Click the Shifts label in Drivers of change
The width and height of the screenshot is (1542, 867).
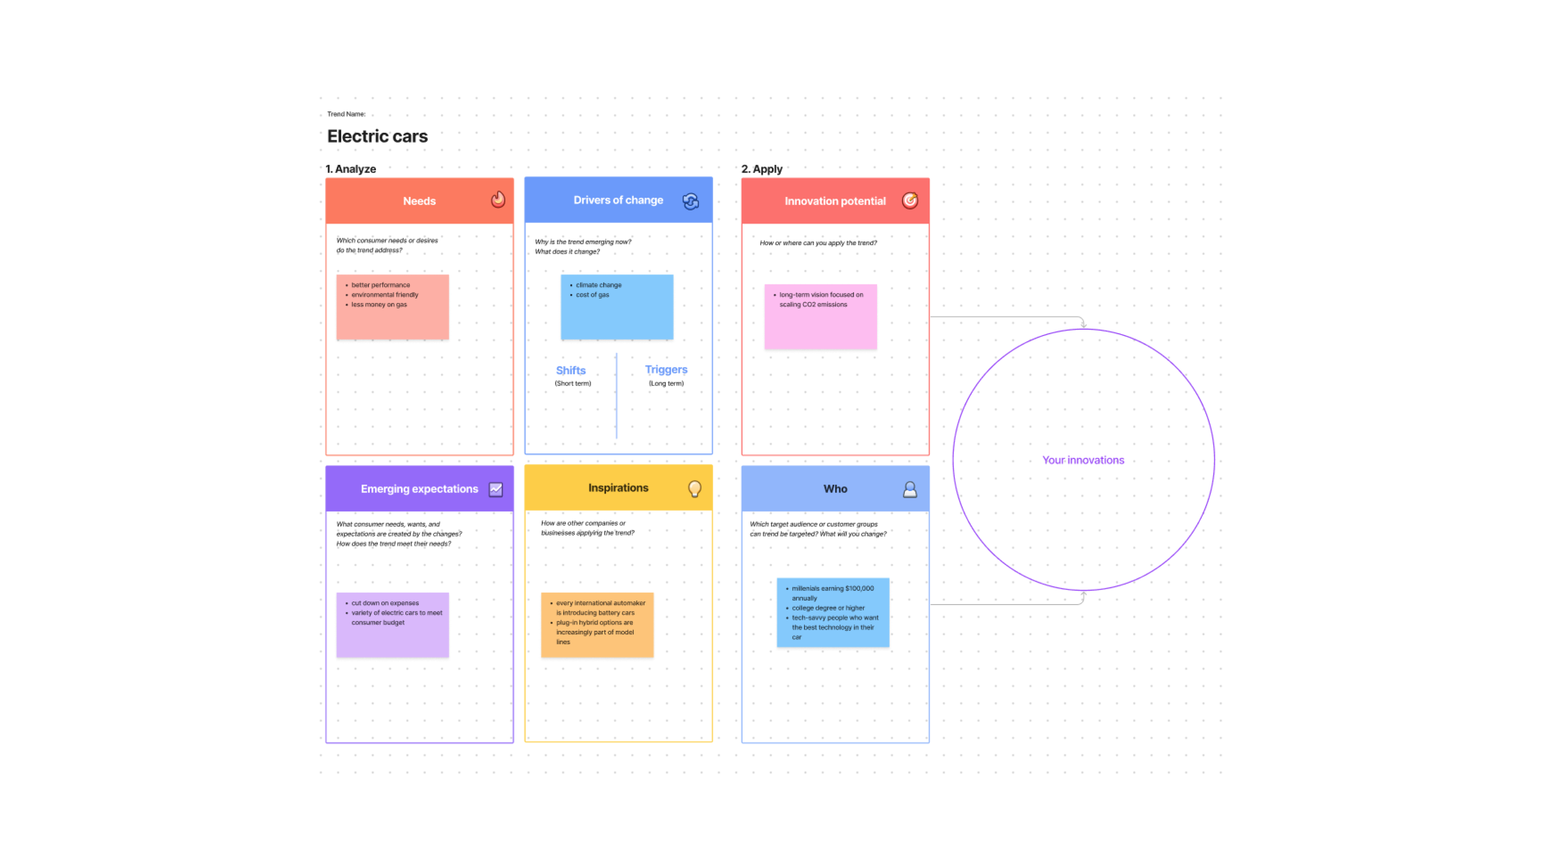571,368
